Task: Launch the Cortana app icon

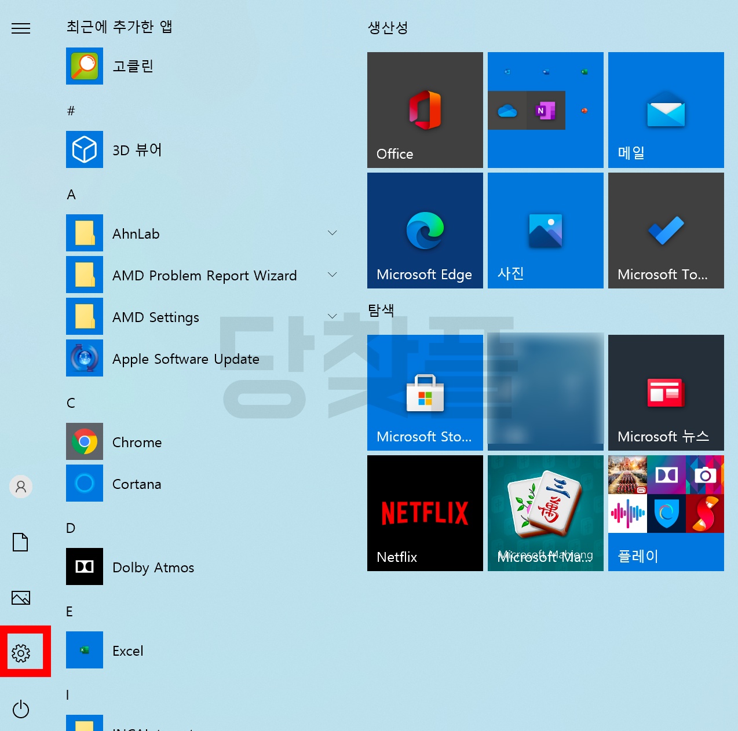Action: point(85,483)
